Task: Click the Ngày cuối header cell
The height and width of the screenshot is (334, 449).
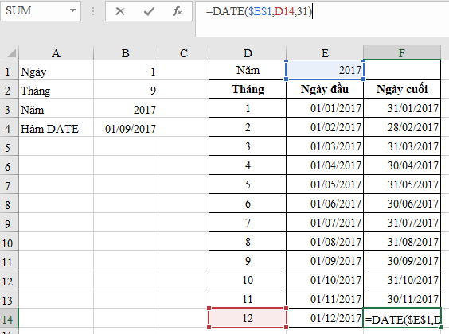Action: click(402, 89)
